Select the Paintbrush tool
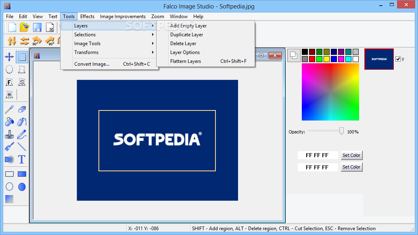Image resolution: width=418 pixels, height=235 pixels. tap(9, 147)
